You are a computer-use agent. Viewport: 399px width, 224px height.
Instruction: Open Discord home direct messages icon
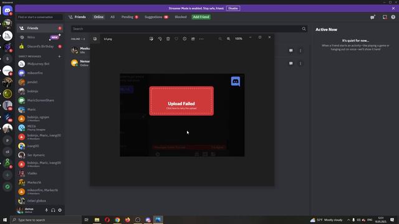7,11
